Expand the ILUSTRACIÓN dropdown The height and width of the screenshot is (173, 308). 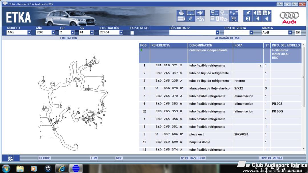pyautogui.click(x=121, y=33)
